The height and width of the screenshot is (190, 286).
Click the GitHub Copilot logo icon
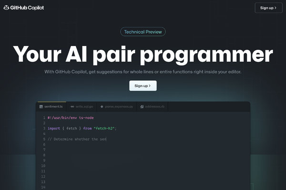click(6, 8)
